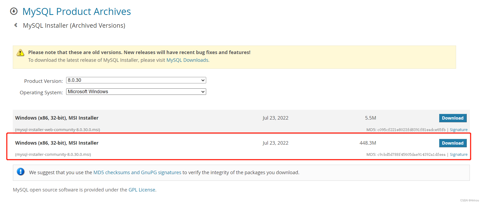Click the MySQL Product Archives title
The image size is (483, 204).
77,11
